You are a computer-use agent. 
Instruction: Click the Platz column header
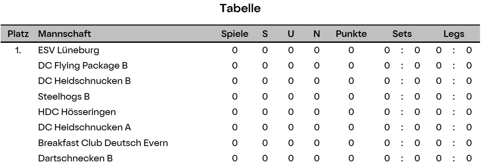18,34
